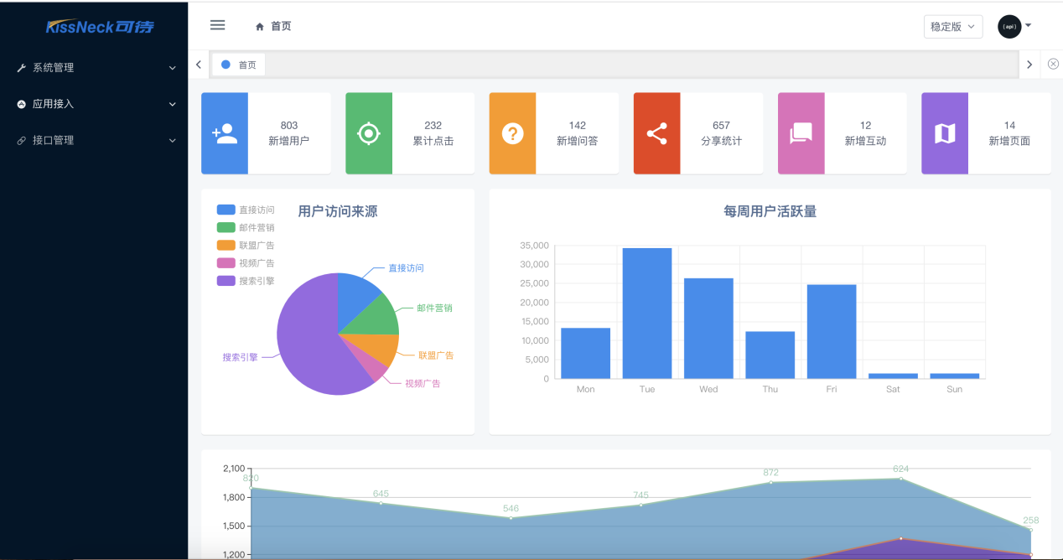The image size is (1063, 560).
Task: Toggle 联盟广告 legend item
Action: (x=245, y=245)
